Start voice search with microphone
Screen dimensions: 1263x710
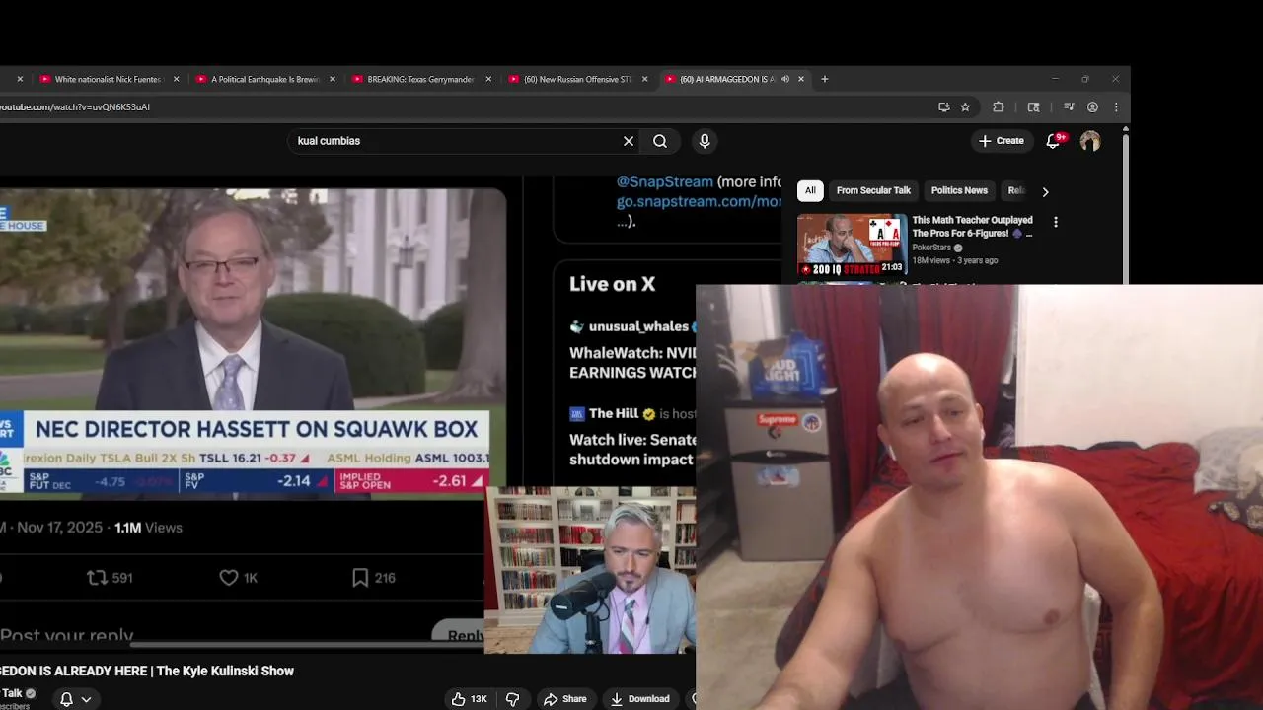click(705, 141)
